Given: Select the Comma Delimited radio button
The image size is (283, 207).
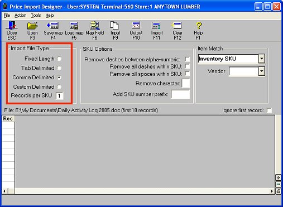Looking at the screenshot, I should (x=59, y=78).
